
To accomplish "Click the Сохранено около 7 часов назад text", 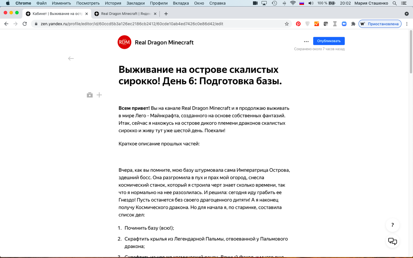I will tap(319, 49).
